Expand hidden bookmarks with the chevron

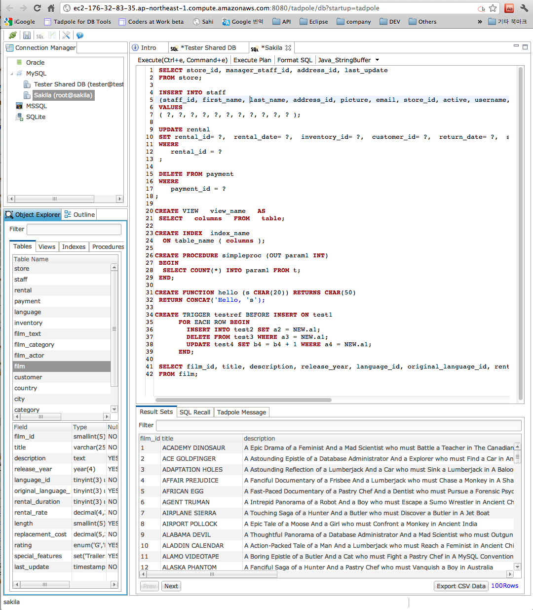pyautogui.click(x=480, y=22)
